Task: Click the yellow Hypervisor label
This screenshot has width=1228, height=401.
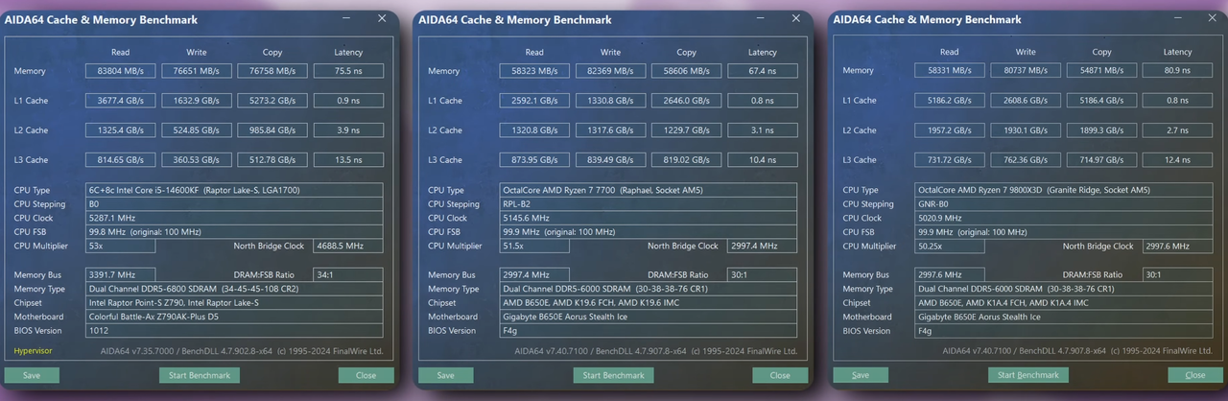Action: [x=33, y=350]
